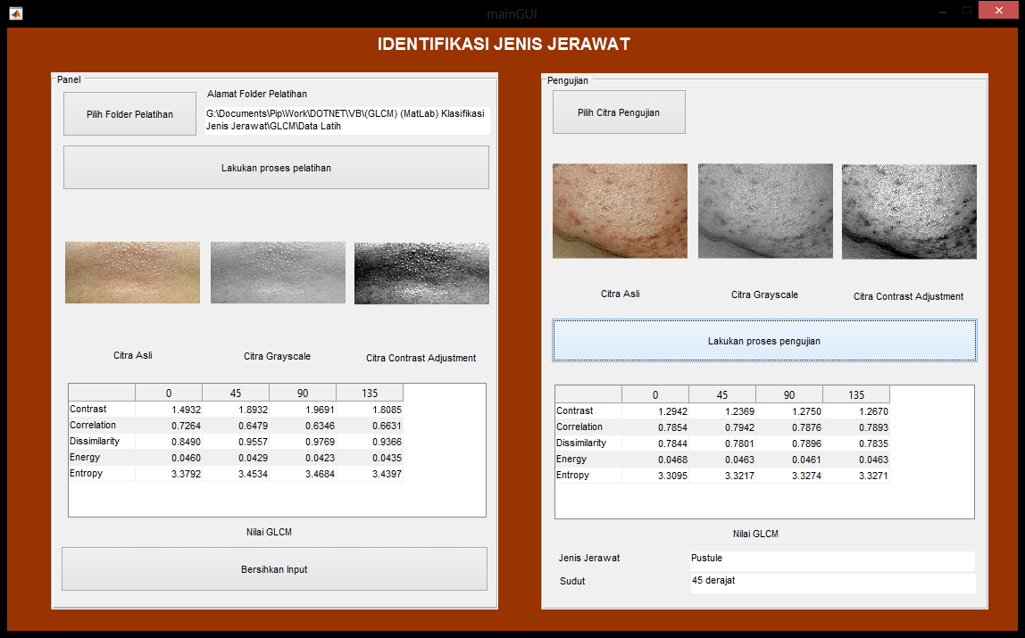Click the contrast-adjusted image in the Pengujian panel

[909, 211]
